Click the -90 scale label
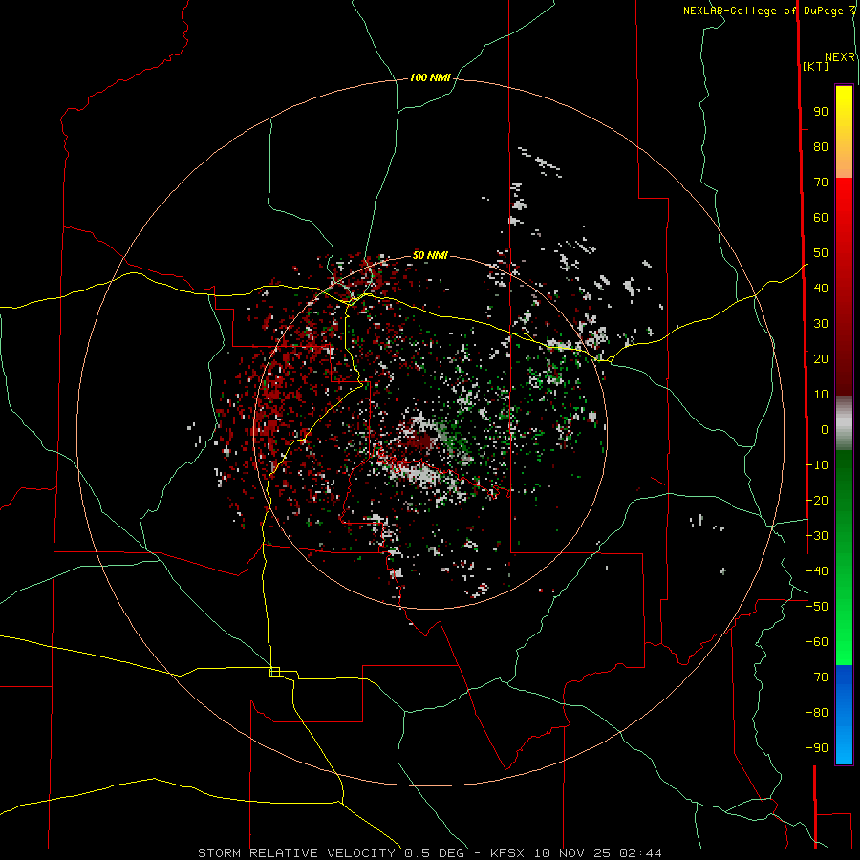 click(x=817, y=748)
